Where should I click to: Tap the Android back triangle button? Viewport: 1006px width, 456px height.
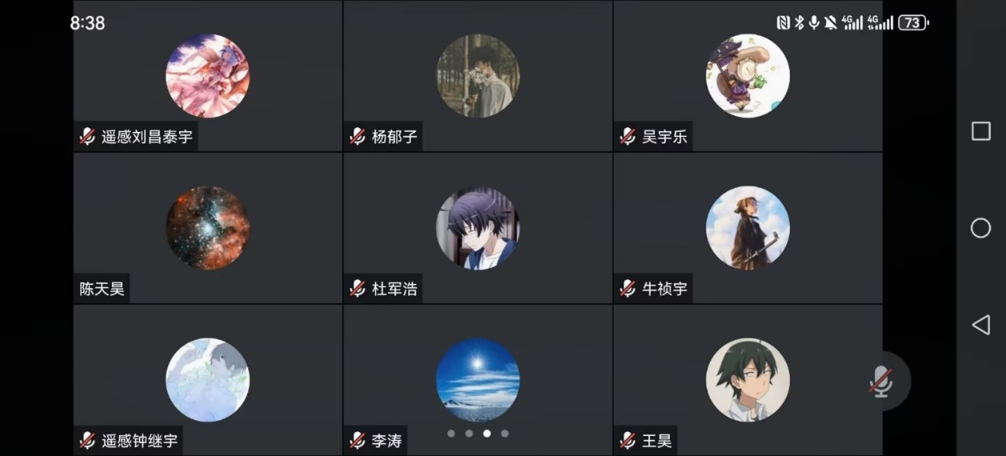click(x=980, y=324)
